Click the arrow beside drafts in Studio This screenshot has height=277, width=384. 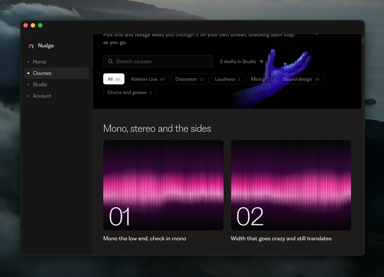pyautogui.click(x=261, y=61)
